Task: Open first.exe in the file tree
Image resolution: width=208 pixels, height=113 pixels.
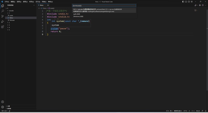Action: 21,20
